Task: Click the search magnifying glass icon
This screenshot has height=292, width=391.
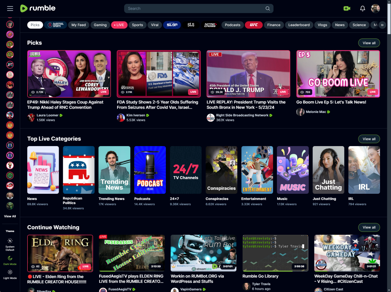Action: coord(268,8)
